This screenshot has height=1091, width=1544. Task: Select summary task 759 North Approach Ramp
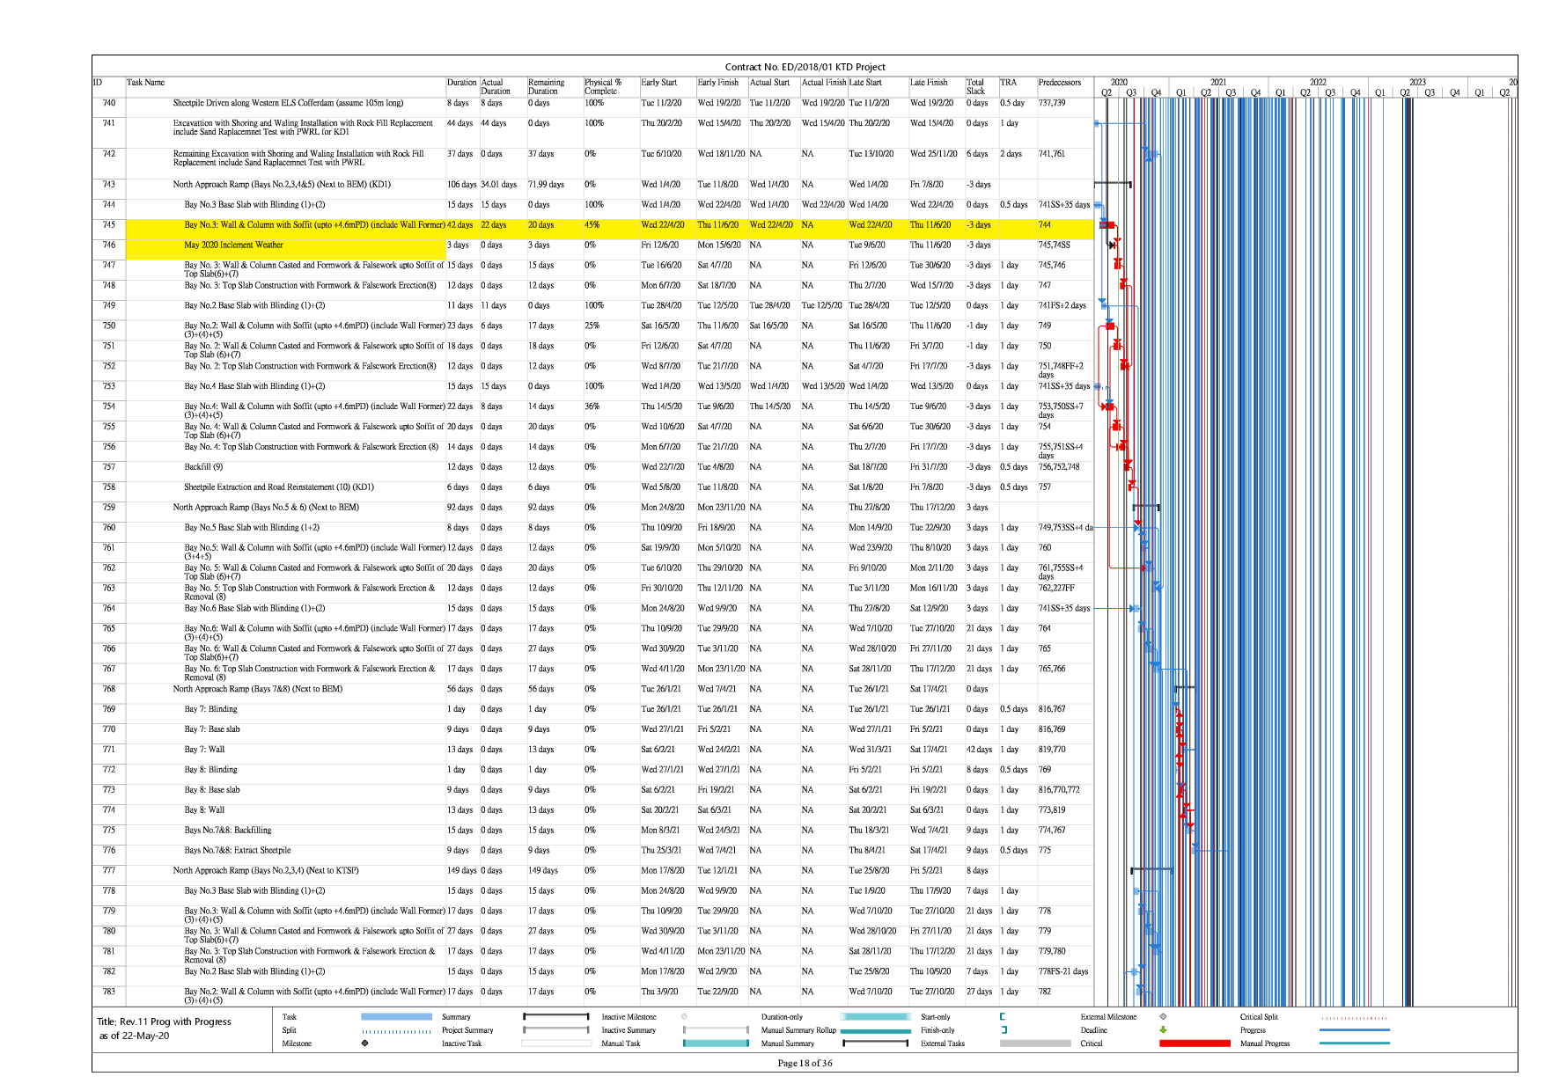coord(266,508)
